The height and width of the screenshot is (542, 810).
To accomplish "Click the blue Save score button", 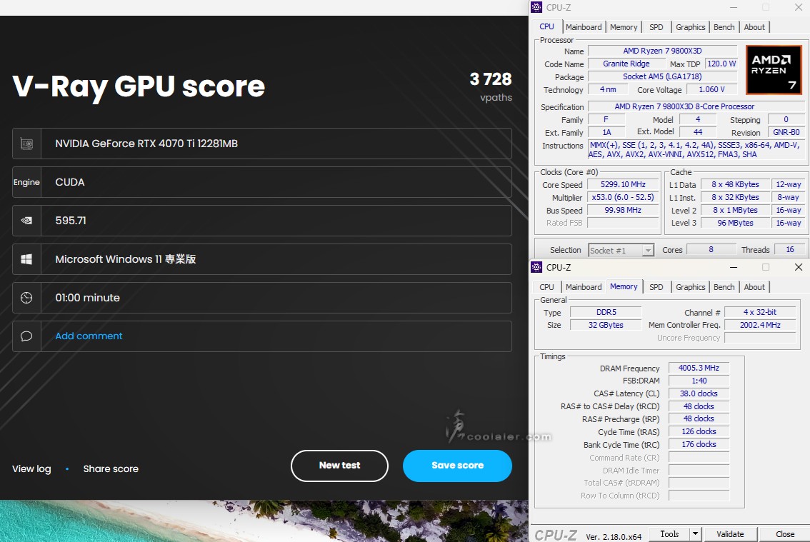I will (457, 466).
